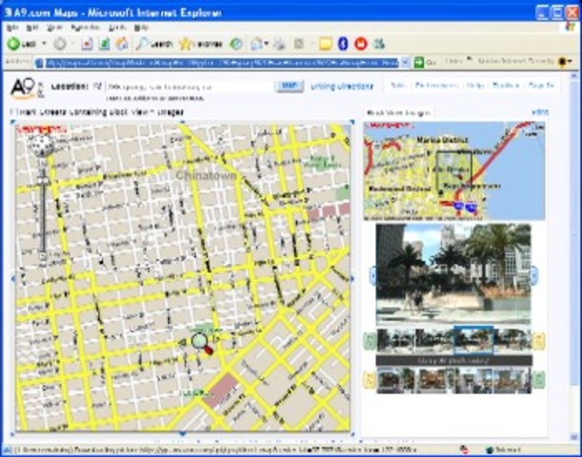
Task: Select the highlighted third thumbnail in upper strip
Action: [x=473, y=340]
